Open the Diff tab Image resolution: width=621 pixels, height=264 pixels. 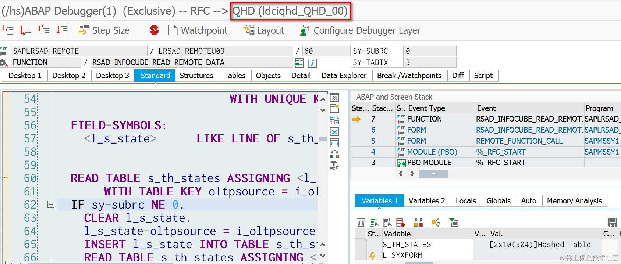[458, 76]
